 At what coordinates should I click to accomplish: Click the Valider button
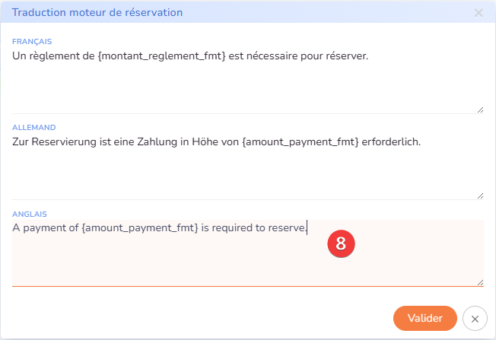pyautogui.click(x=424, y=317)
